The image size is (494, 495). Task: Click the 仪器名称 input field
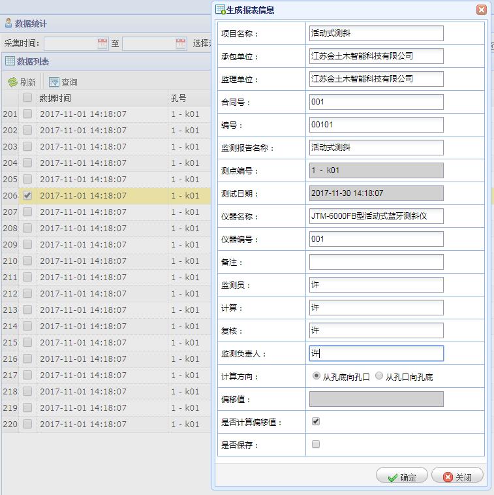376,216
